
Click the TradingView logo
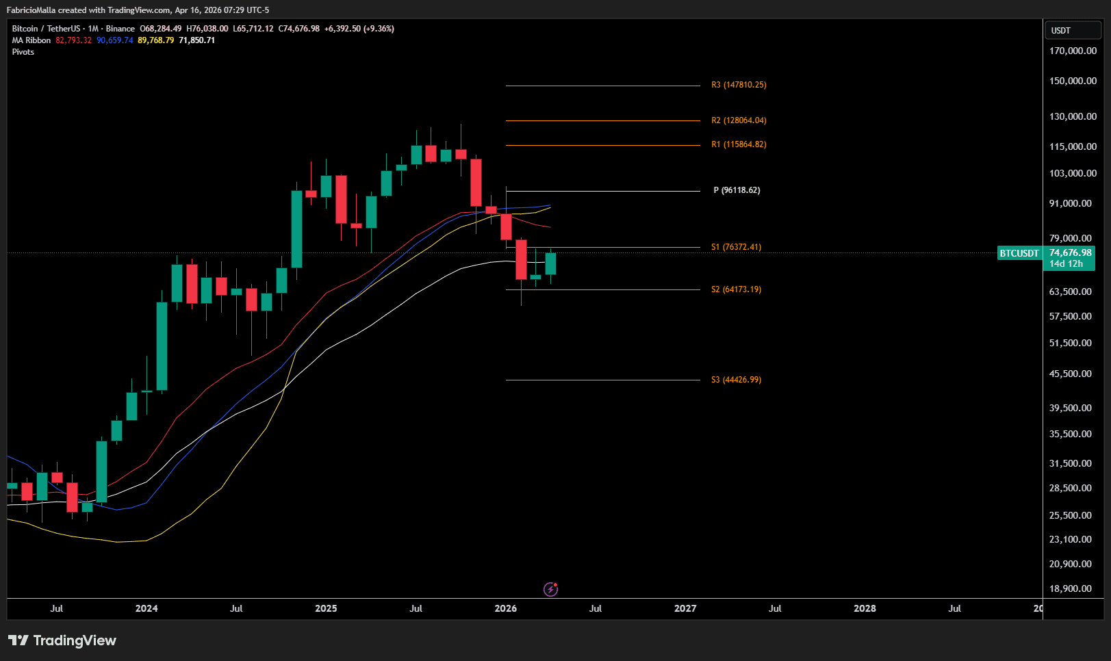62,640
